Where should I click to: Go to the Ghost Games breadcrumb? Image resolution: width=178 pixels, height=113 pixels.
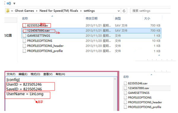(x=24, y=11)
